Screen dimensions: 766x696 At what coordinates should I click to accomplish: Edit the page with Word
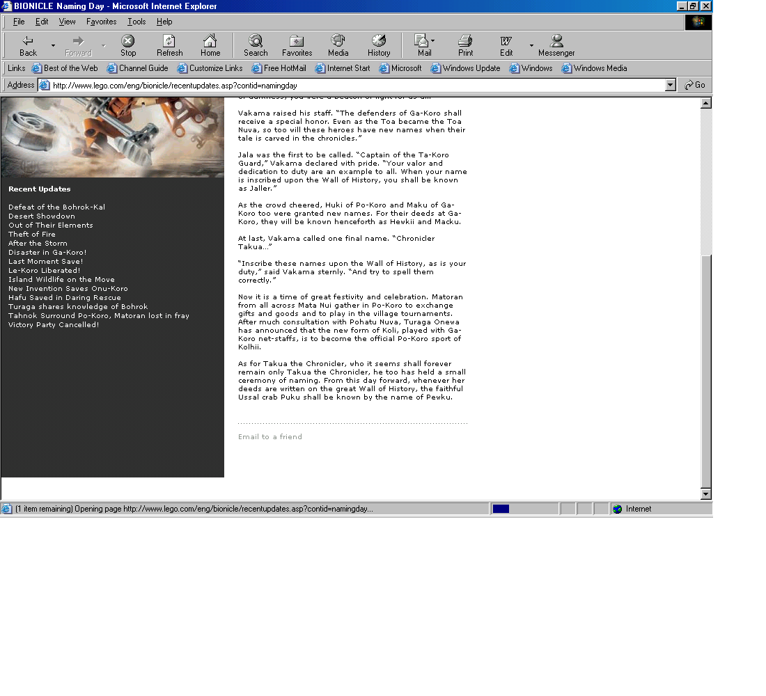506,45
